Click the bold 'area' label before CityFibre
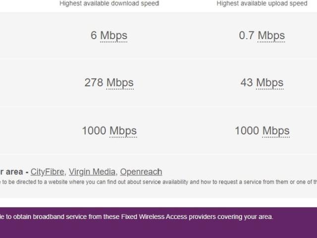The height and width of the screenshot is (238, 317). [14, 172]
